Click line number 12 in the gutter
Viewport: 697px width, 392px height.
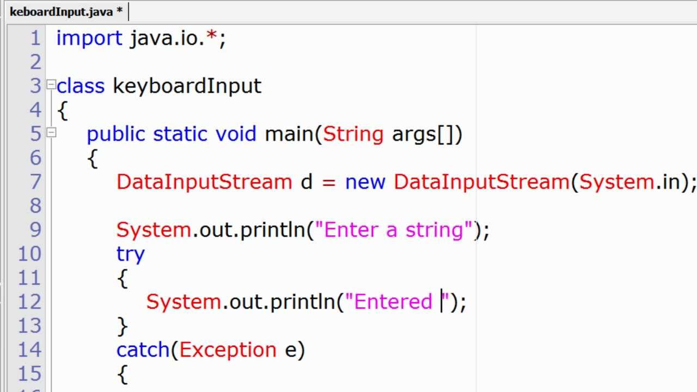[29, 301]
